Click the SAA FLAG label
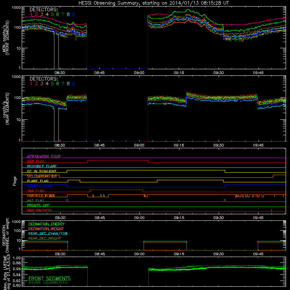Screen dimensions: 290x290 [x=36, y=191]
